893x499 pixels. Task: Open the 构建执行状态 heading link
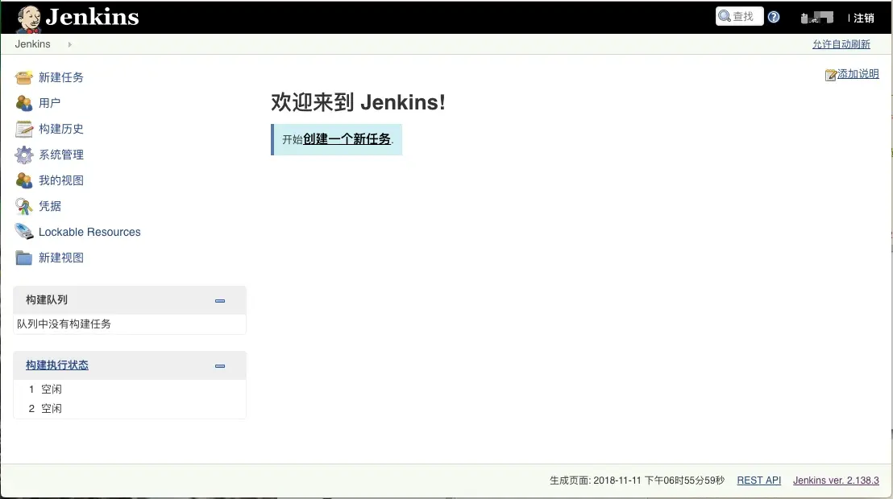click(x=57, y=365)
